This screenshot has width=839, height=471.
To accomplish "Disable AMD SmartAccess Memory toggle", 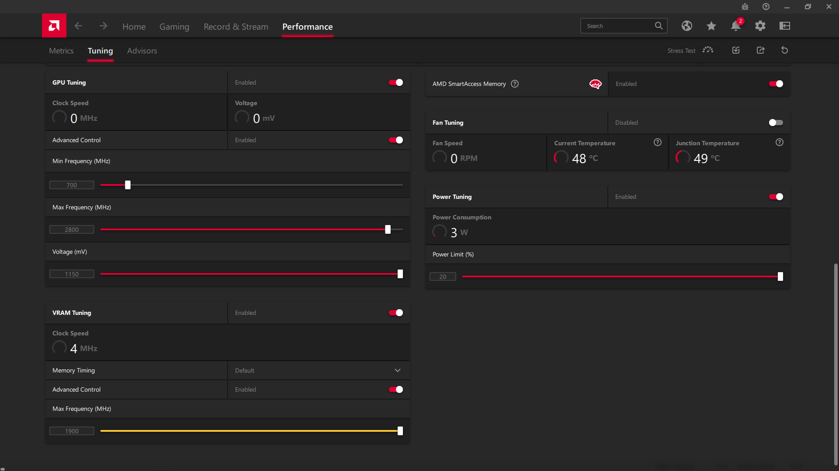I will click(776, 84).
